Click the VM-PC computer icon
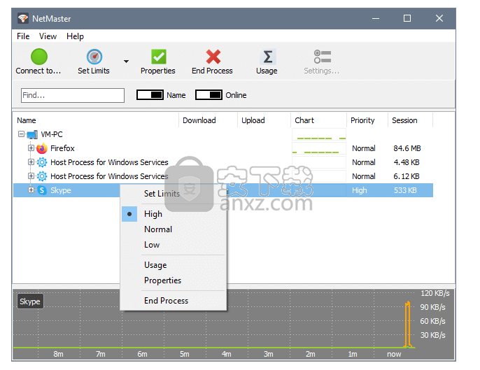This screenshot has width=480, height=370. pos(32,135)
